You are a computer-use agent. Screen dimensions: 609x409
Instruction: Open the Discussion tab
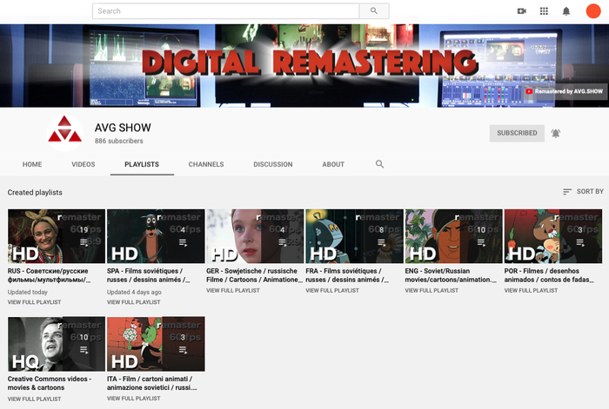coord(272,164)
